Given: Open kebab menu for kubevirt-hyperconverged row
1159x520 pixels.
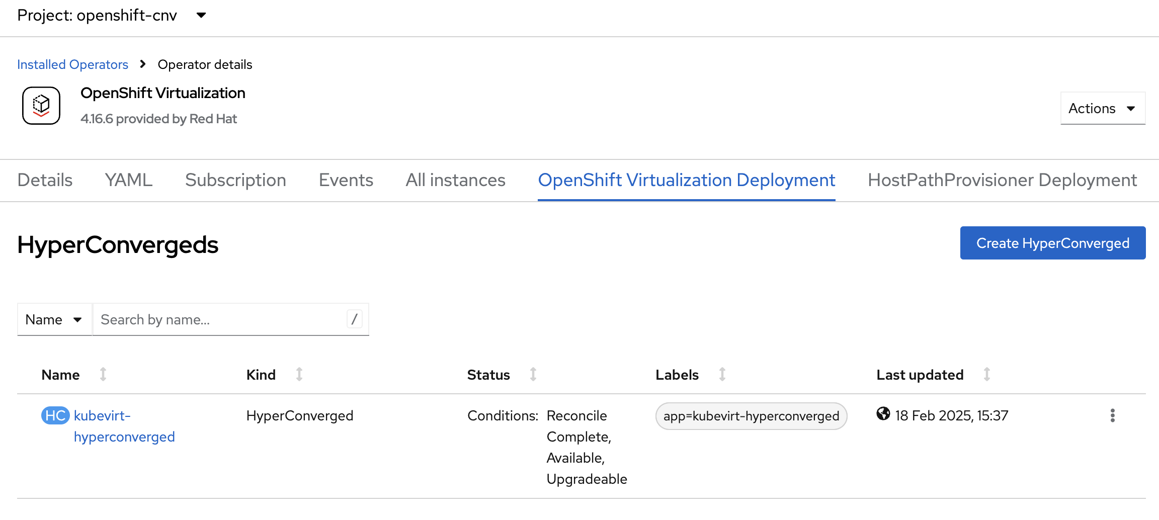Looking at the screenshot, I should click(x=1112, y=415).
